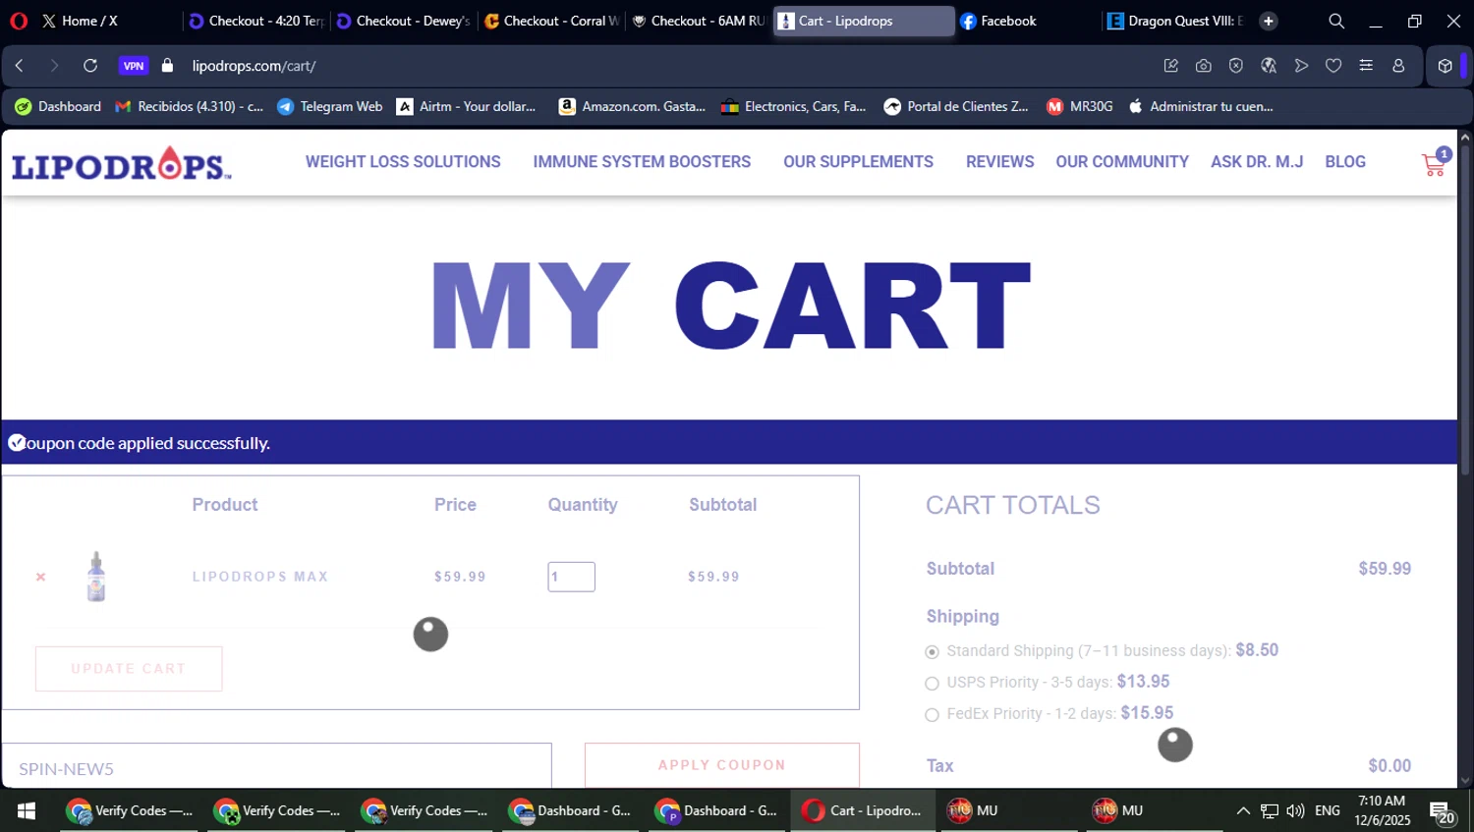Open Immune System Boosters menu
The height and width of the screenshot is (832, 1474).
(642, 162)
